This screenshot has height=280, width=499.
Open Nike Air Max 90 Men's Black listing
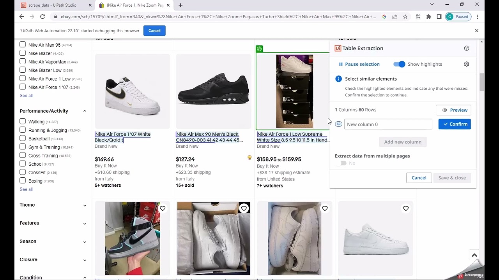(209, 137)
